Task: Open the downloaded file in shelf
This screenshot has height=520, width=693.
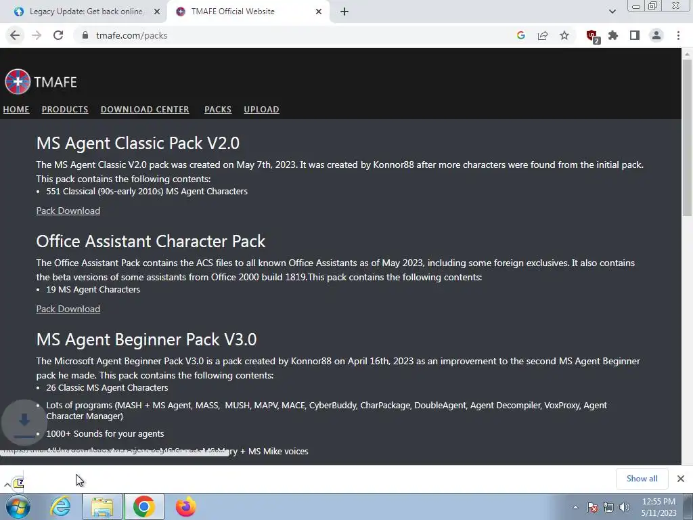Action: coord(18,483)
